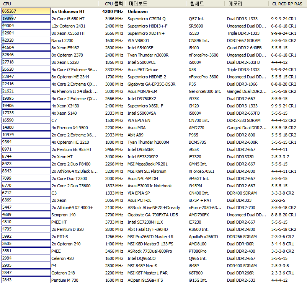Select the 2x Athlon64 X2 4000+ entry
307x284 pixels.
pos(72,208)
